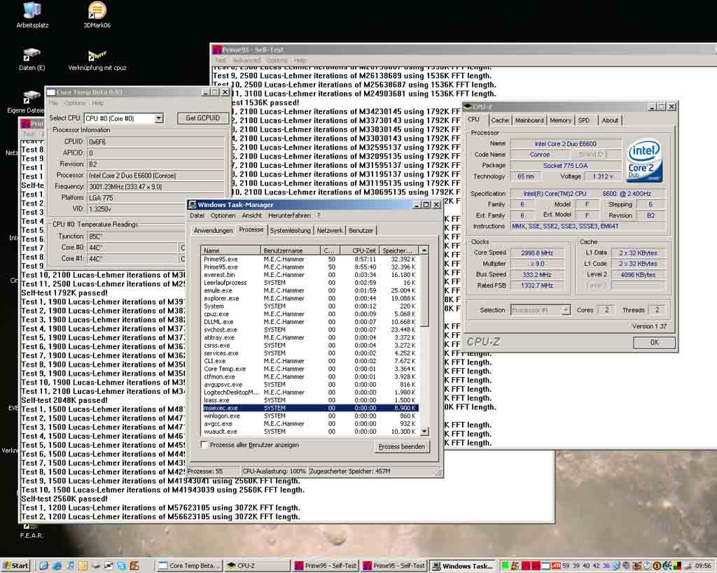This screenshot has width=717, height=573.
Task: Open the Datei menu in Task-Manager
Action: pos(197,215)
